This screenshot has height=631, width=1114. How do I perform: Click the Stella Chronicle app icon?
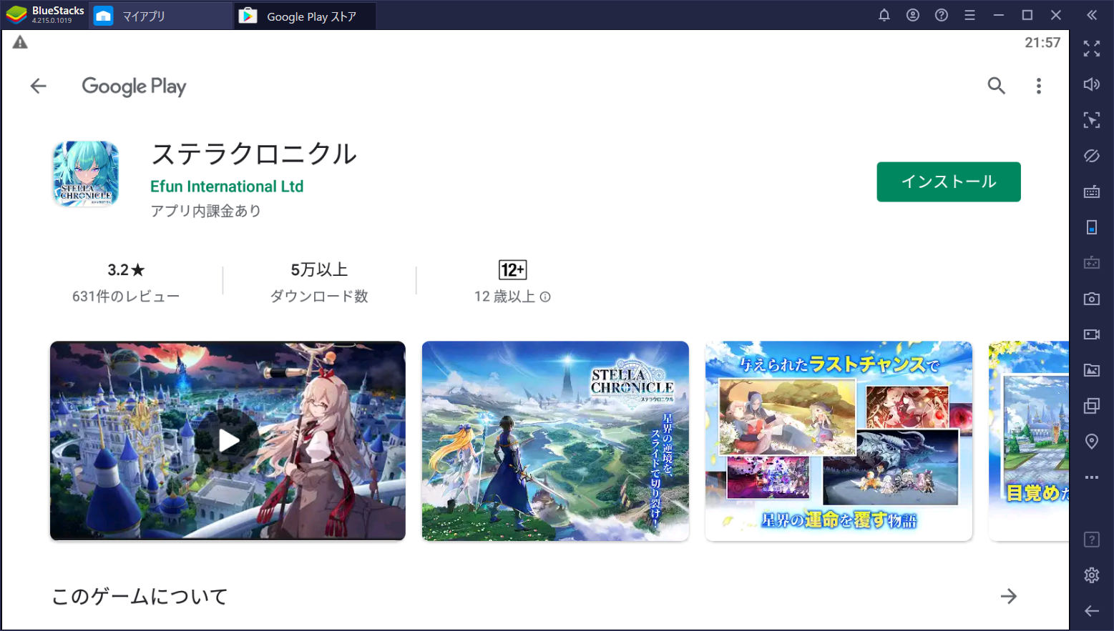click(86, 174)
